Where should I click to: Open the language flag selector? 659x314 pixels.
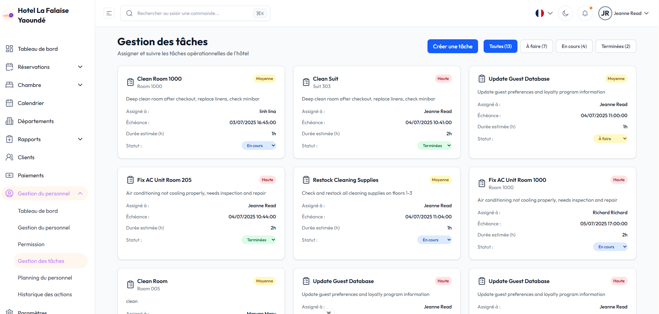click(544, 14)
